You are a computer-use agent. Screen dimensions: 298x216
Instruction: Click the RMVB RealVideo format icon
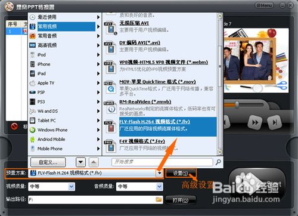click(110, 107)
